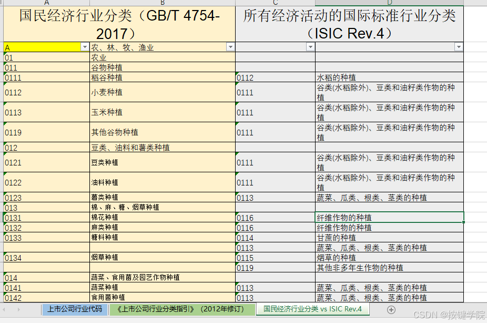Select cell 糖料种植
Screen dimensions: 487x323
tap(163, 237)
